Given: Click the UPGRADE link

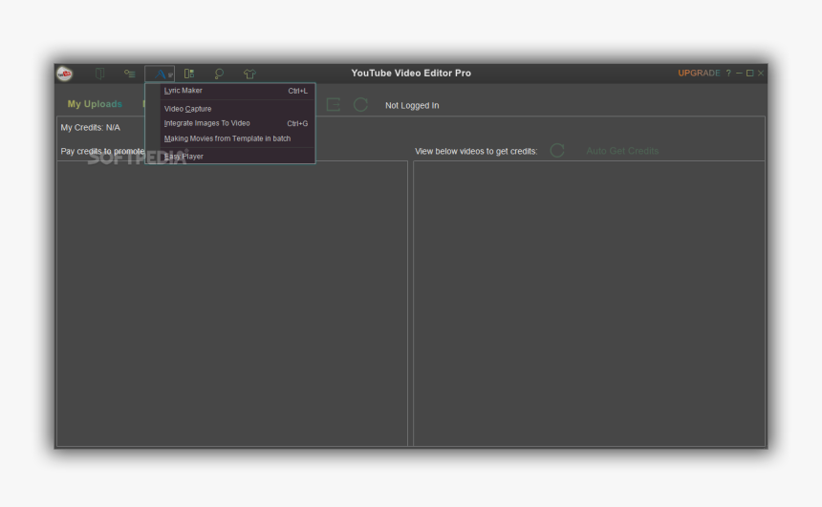Looking at the screenshot, I should click(699, 74).
